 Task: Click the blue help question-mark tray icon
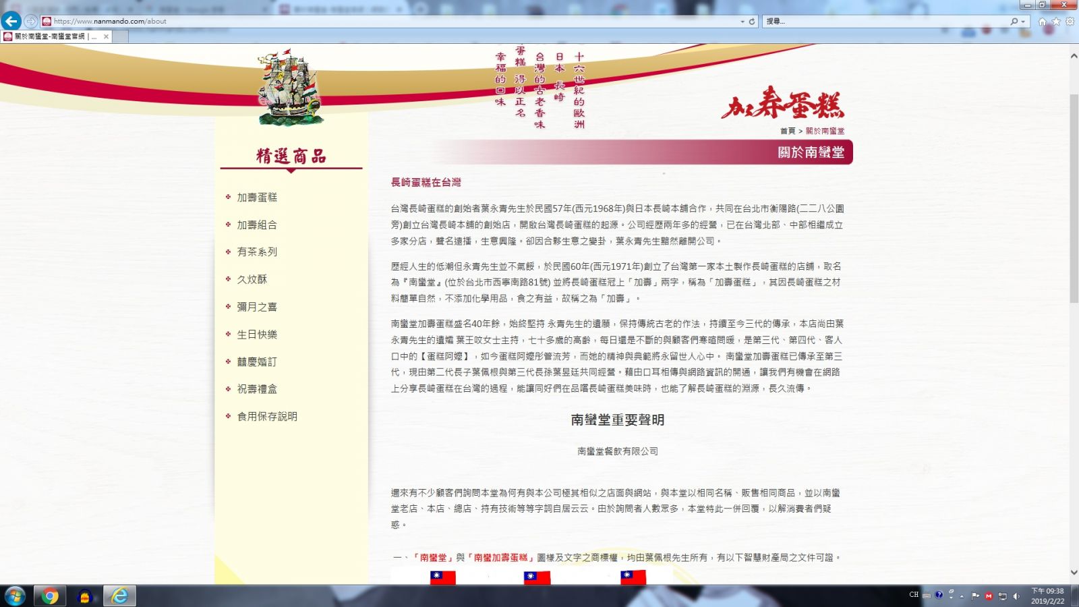[x=939, y=595]
